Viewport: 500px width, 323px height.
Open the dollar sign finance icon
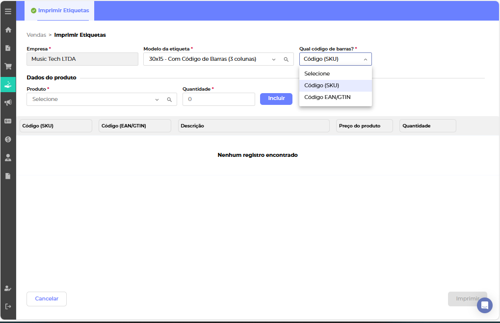point(8,139)
